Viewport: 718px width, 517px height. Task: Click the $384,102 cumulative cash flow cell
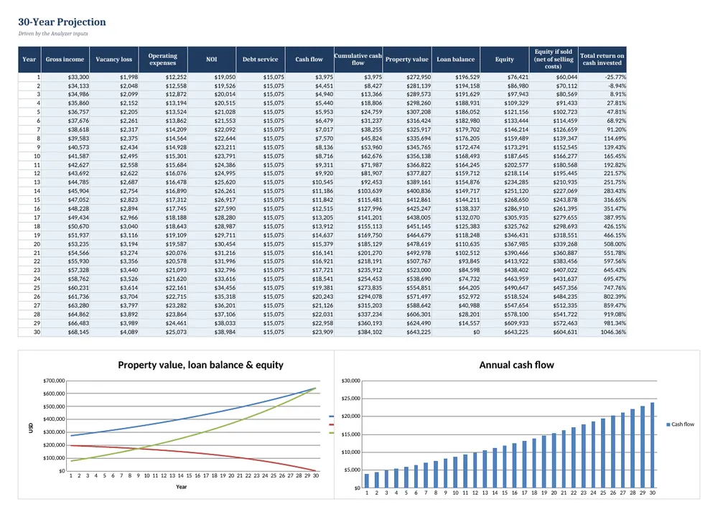358,332
